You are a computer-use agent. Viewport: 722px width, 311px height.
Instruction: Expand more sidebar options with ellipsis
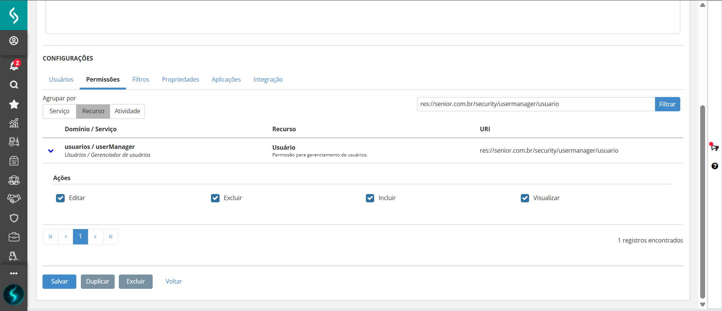[14, 273]
